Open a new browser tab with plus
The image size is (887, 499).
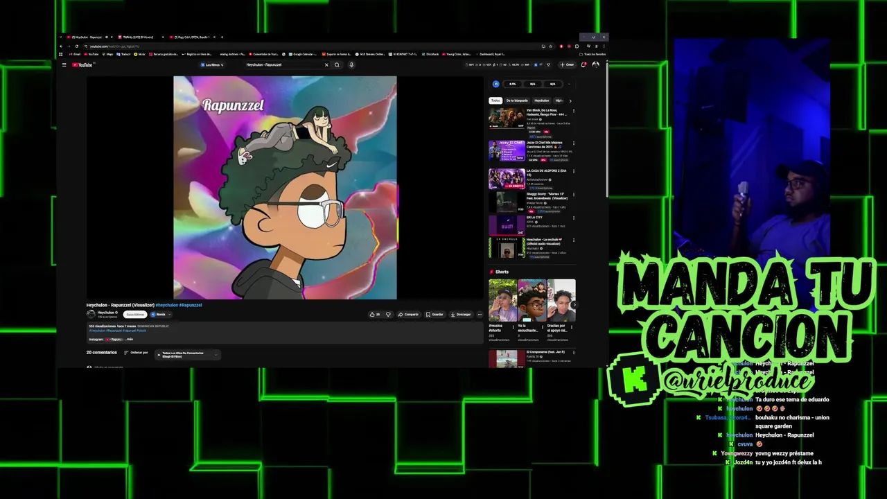222,37
